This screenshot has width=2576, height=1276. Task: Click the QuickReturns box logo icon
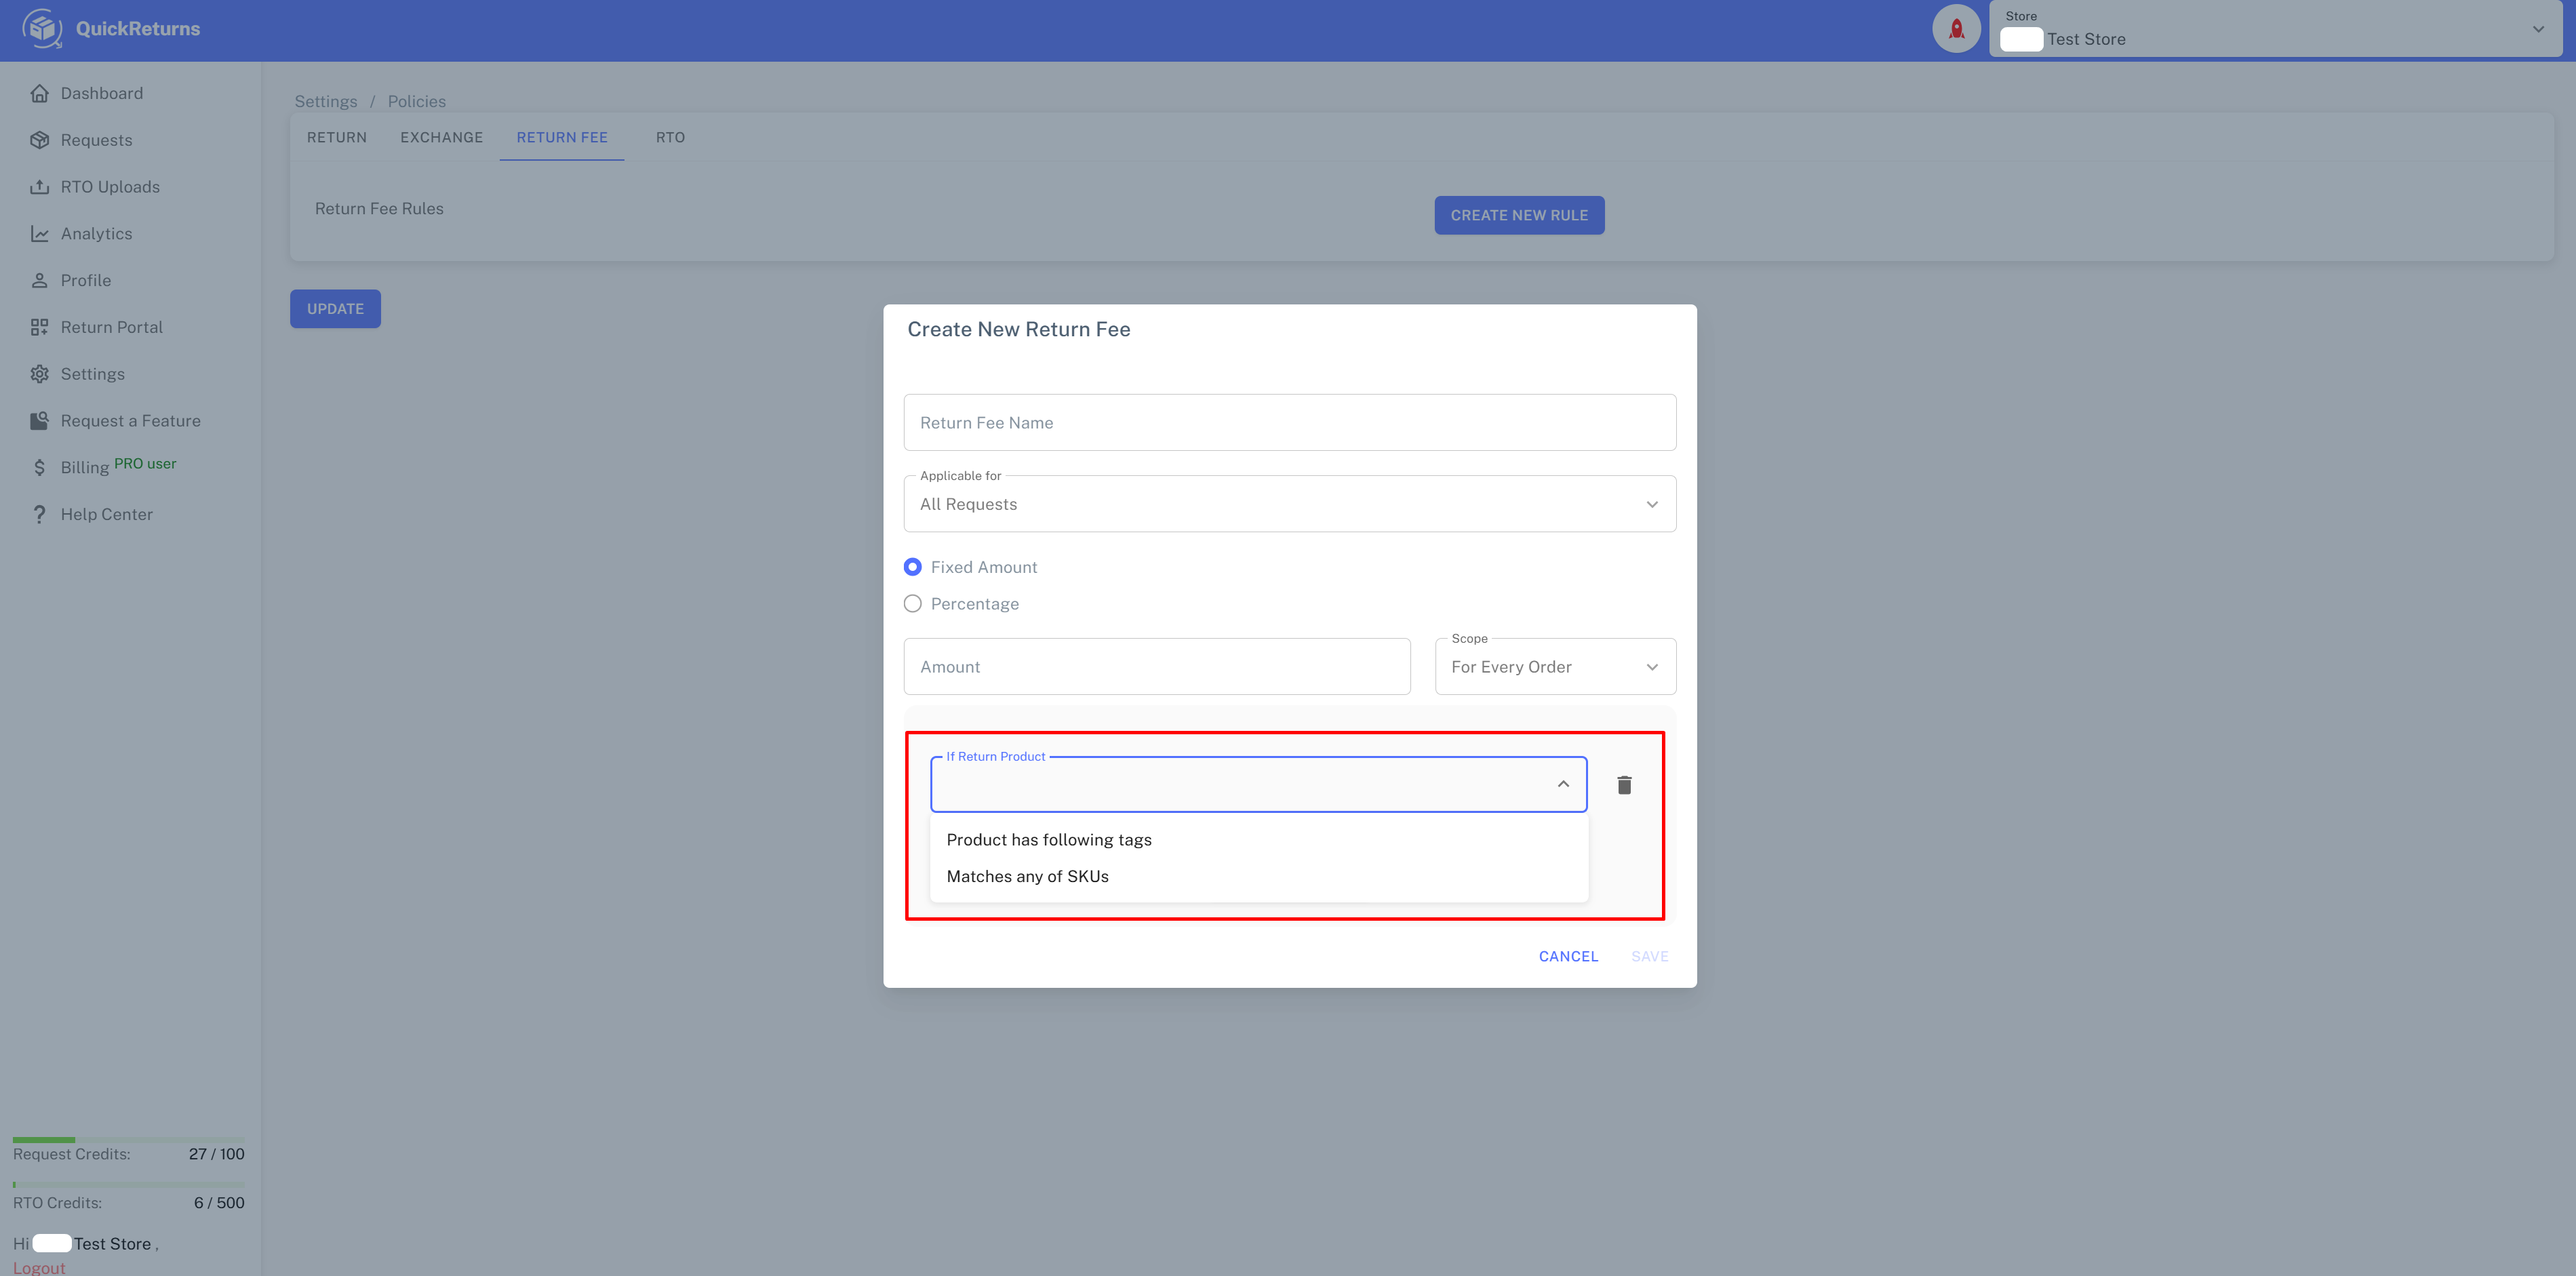pos(42,28)
